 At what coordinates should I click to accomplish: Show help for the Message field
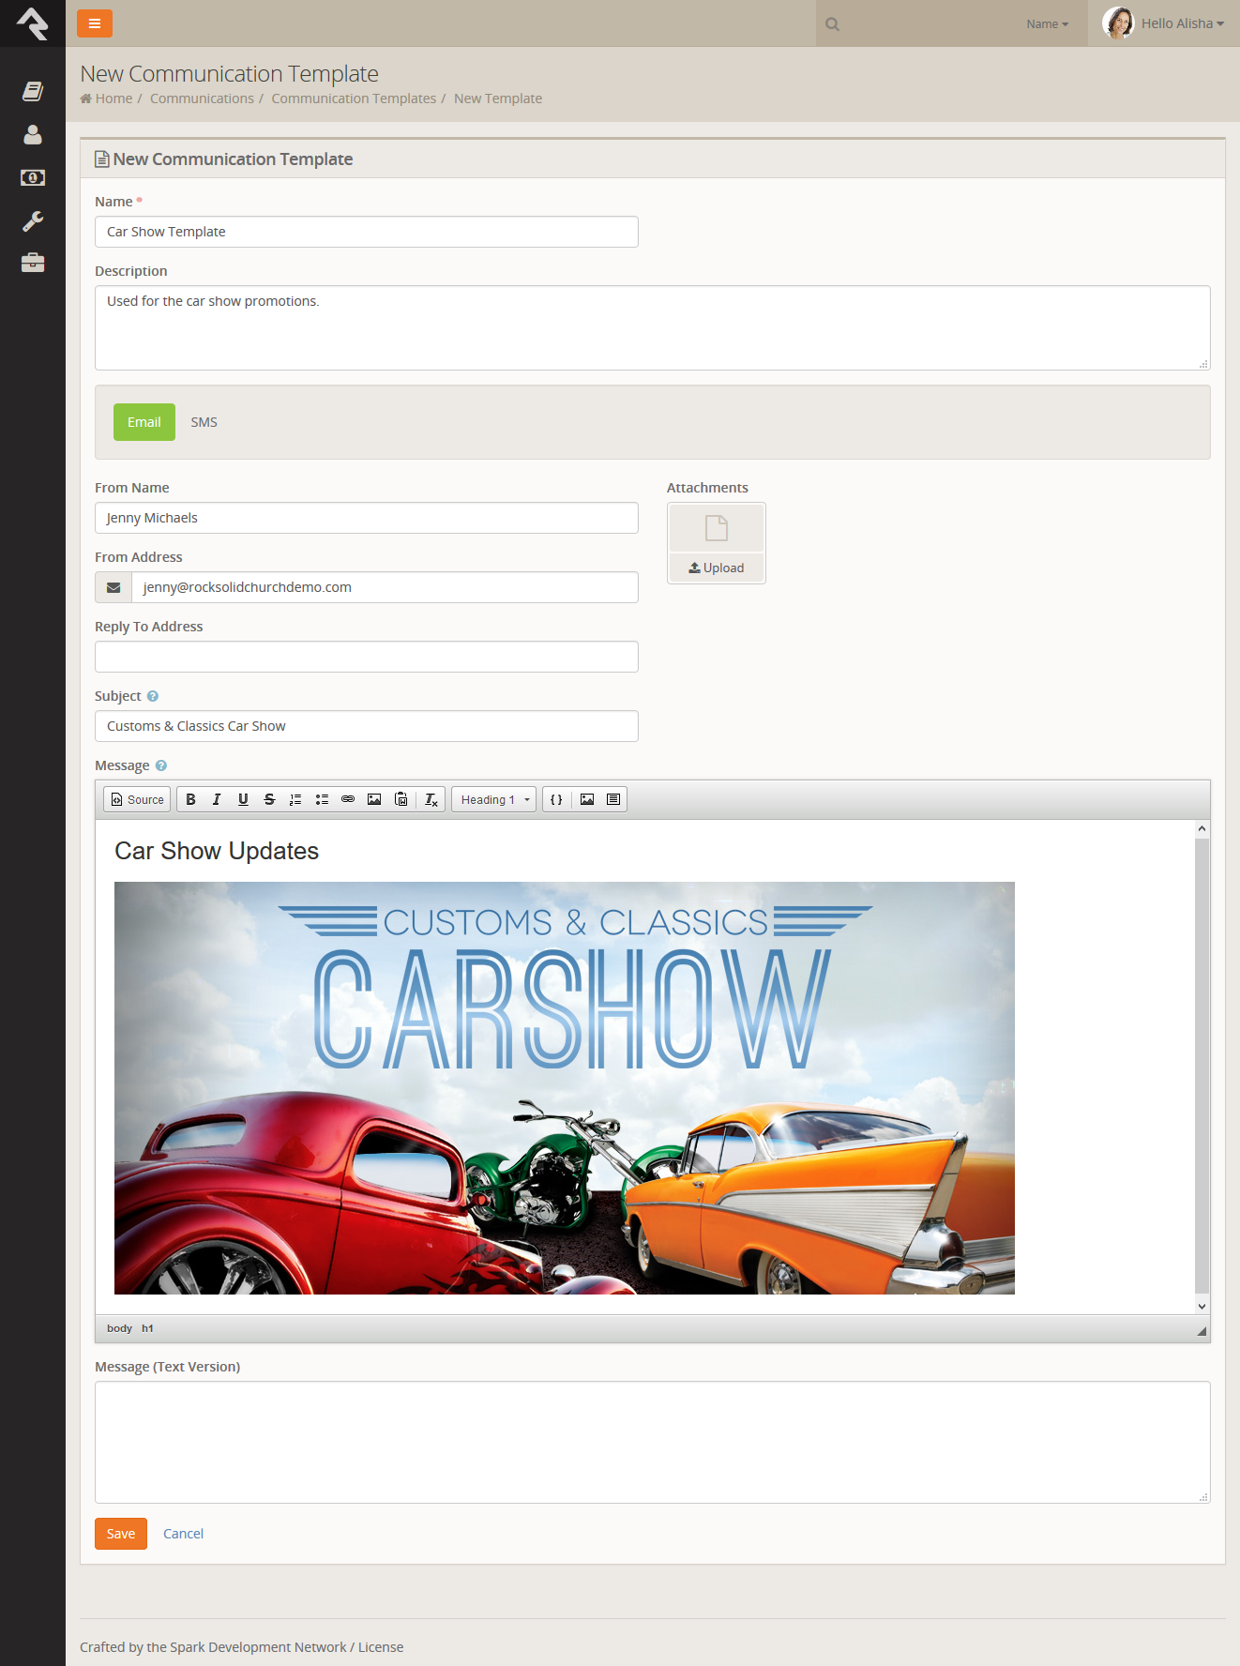161,765
